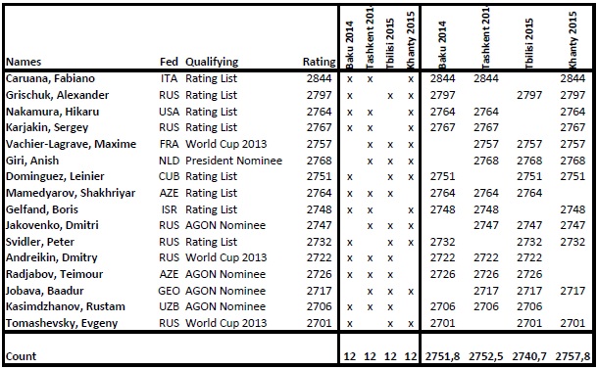The height and width of the screenshot is (370, 598).
Task: Click the Count row label
Action: 21,356
